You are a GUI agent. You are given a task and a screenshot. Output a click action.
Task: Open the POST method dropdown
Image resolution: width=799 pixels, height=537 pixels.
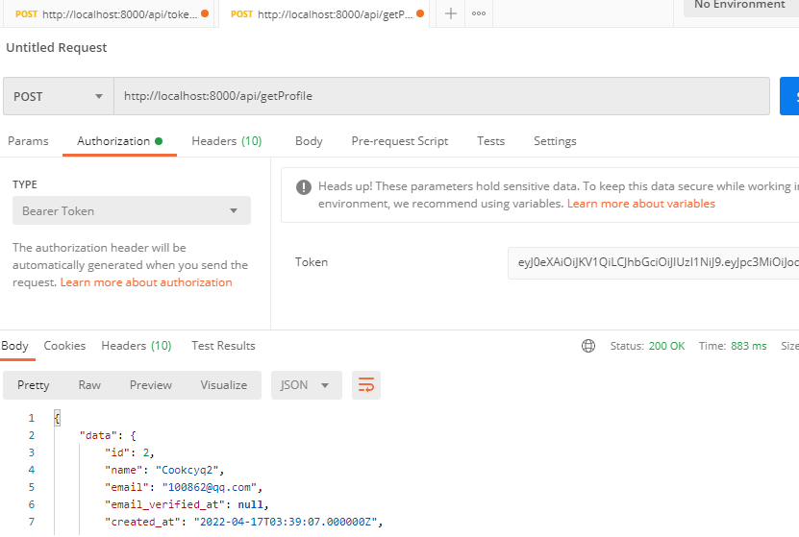point(58,96)
